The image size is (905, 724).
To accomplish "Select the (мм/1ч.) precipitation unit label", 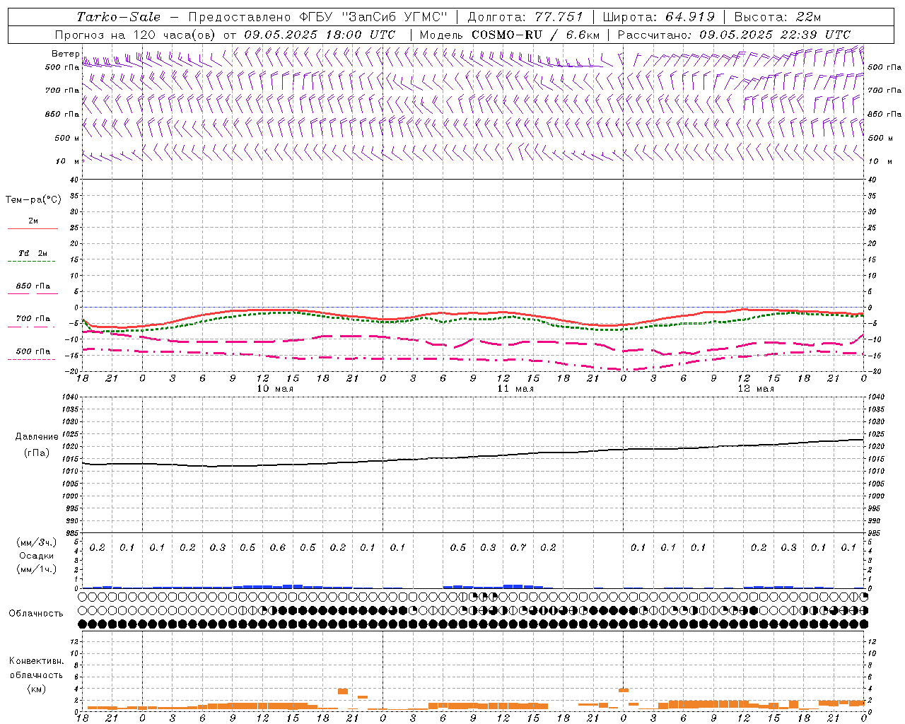I will (37, 569).
